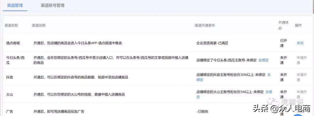Click 申请开通 for 火山 channel
This screenshot has height=116, width=314.
click(x=301, y=95)
